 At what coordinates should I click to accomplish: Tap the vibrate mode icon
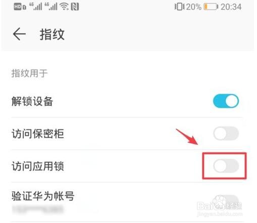coord(179,7)
